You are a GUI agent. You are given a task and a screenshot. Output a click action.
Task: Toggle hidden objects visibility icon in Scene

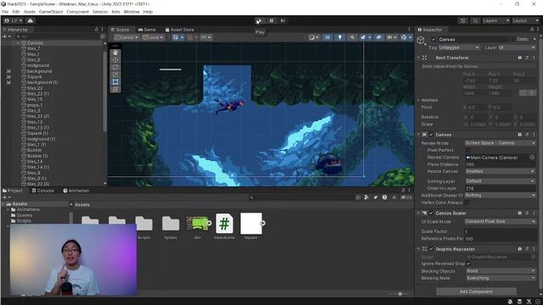coord(378,37)
